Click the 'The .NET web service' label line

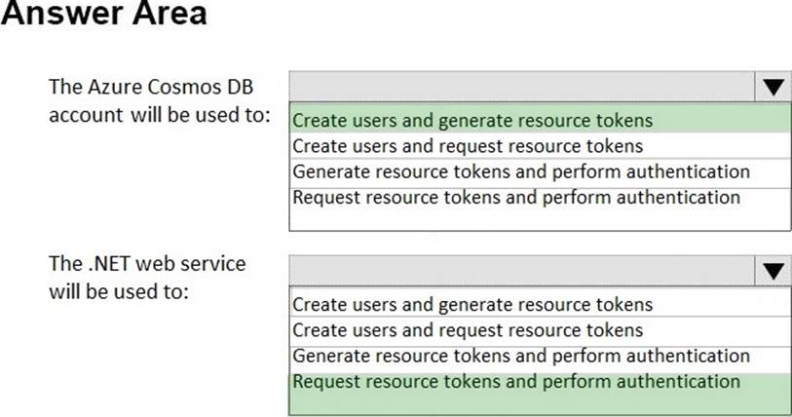[x=147, y=264]
